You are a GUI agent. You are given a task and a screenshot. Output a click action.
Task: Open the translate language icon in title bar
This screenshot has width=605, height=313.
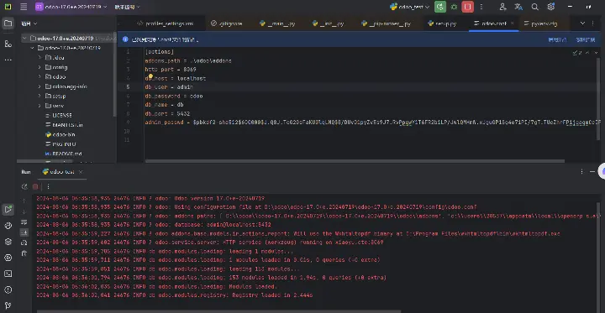tap(518, 7)
